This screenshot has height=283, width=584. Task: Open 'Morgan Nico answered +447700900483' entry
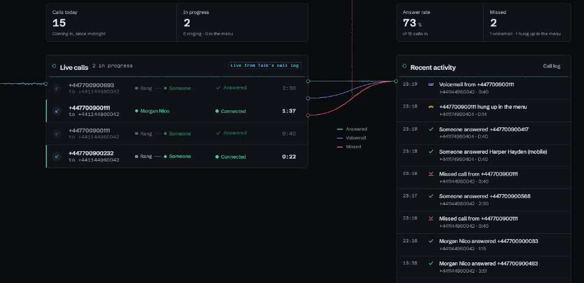tap(484, 267)
